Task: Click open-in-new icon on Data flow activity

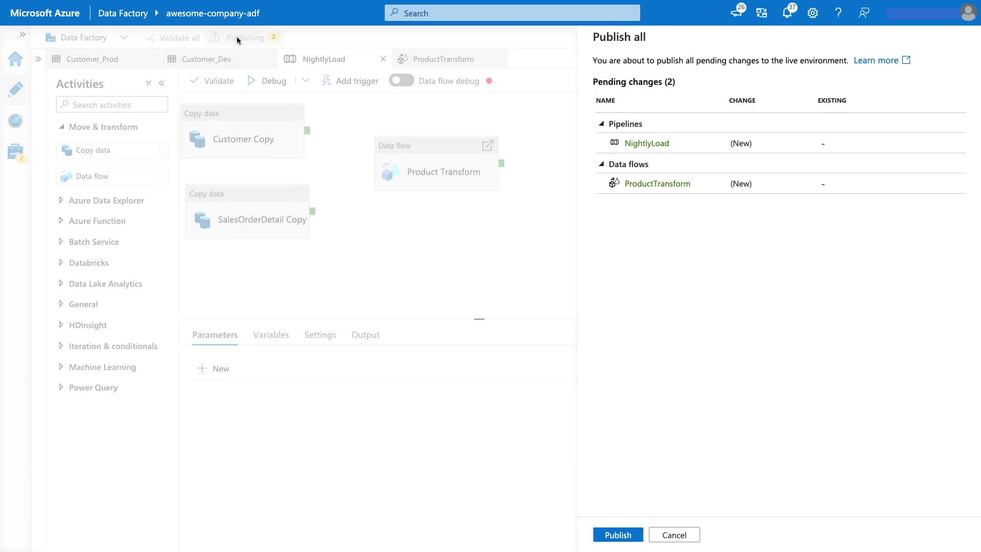Action: [487, 146]
